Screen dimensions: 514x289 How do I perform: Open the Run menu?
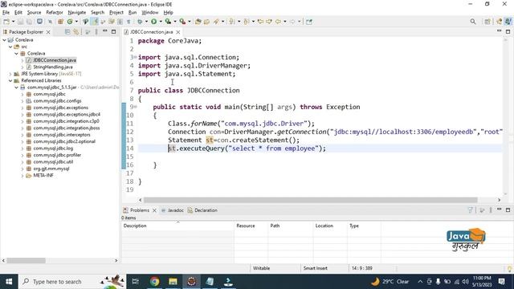pyautogui.click(x=133, y=13)
